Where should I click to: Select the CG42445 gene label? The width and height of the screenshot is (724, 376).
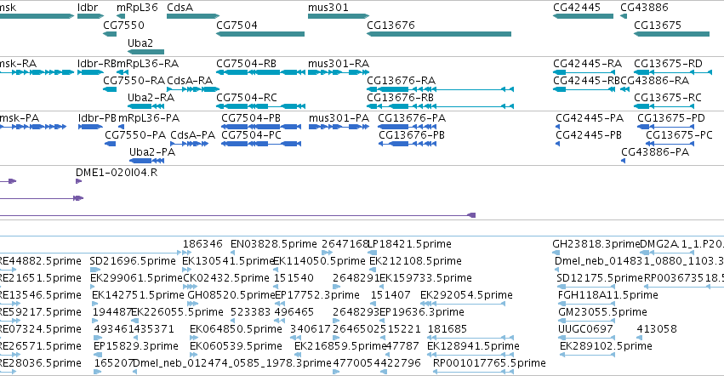[577, 8]
